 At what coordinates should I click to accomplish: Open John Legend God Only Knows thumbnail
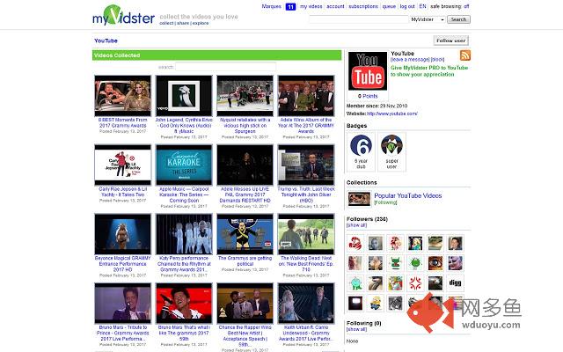184,96
